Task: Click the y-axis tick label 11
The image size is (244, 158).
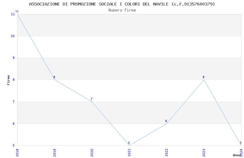Action: click(13, 14)
